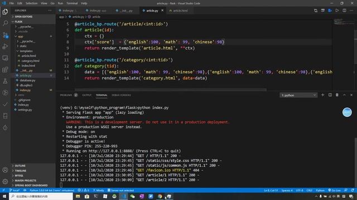
Task: Switch to the DEBUG CONSOLE tab
Action: (121, 95)
